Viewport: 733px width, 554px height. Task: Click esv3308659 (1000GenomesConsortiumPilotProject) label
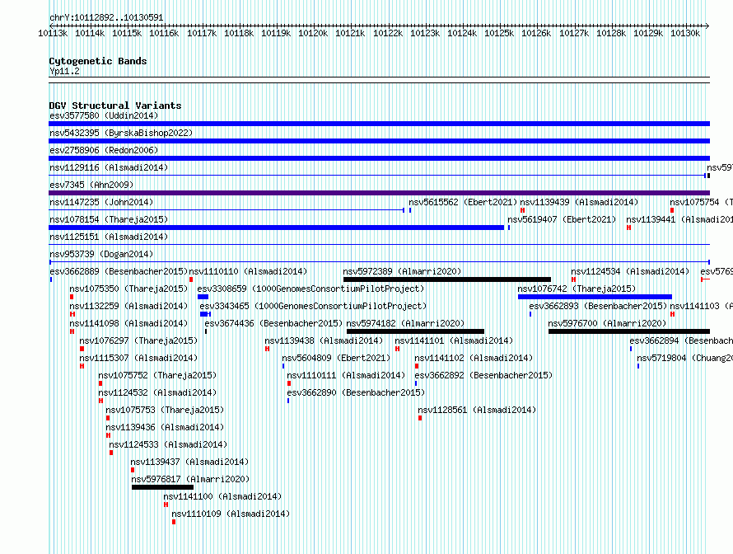click(310, 289)
